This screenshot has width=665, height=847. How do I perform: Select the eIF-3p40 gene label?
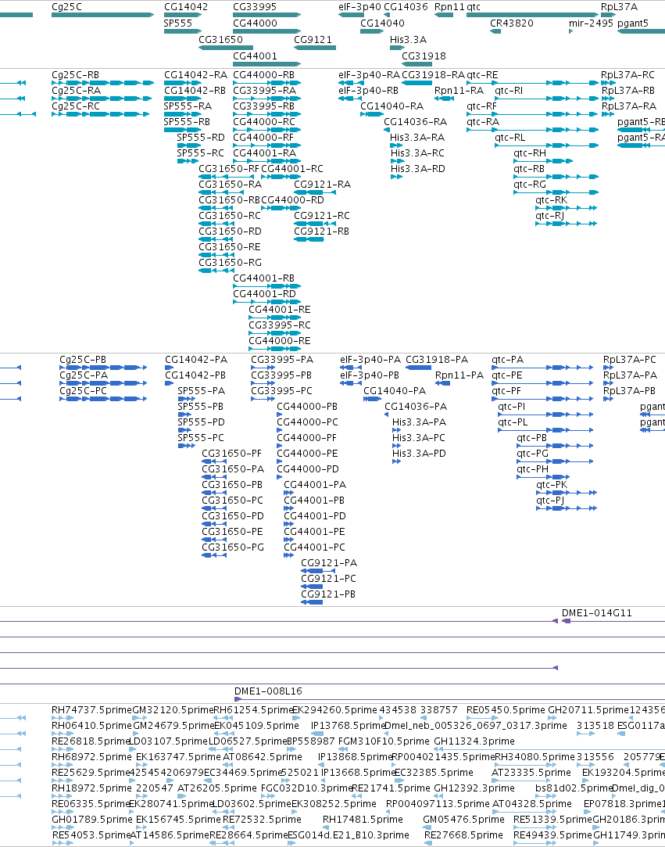360,7
